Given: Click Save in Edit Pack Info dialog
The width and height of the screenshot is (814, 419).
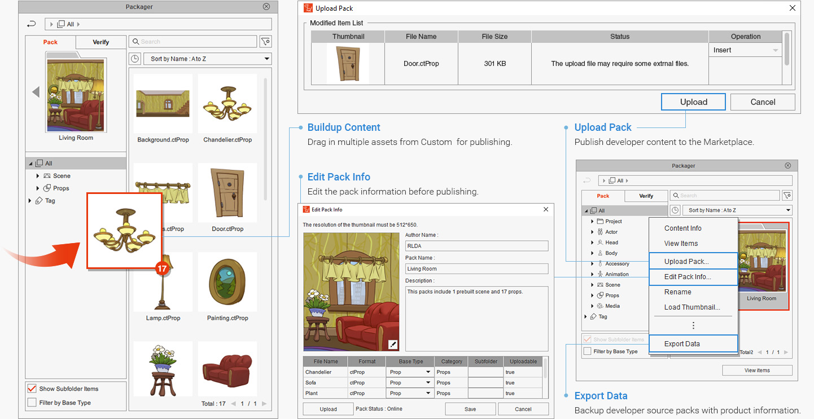Looking at the screenshot, I should [x=470, y=409].
